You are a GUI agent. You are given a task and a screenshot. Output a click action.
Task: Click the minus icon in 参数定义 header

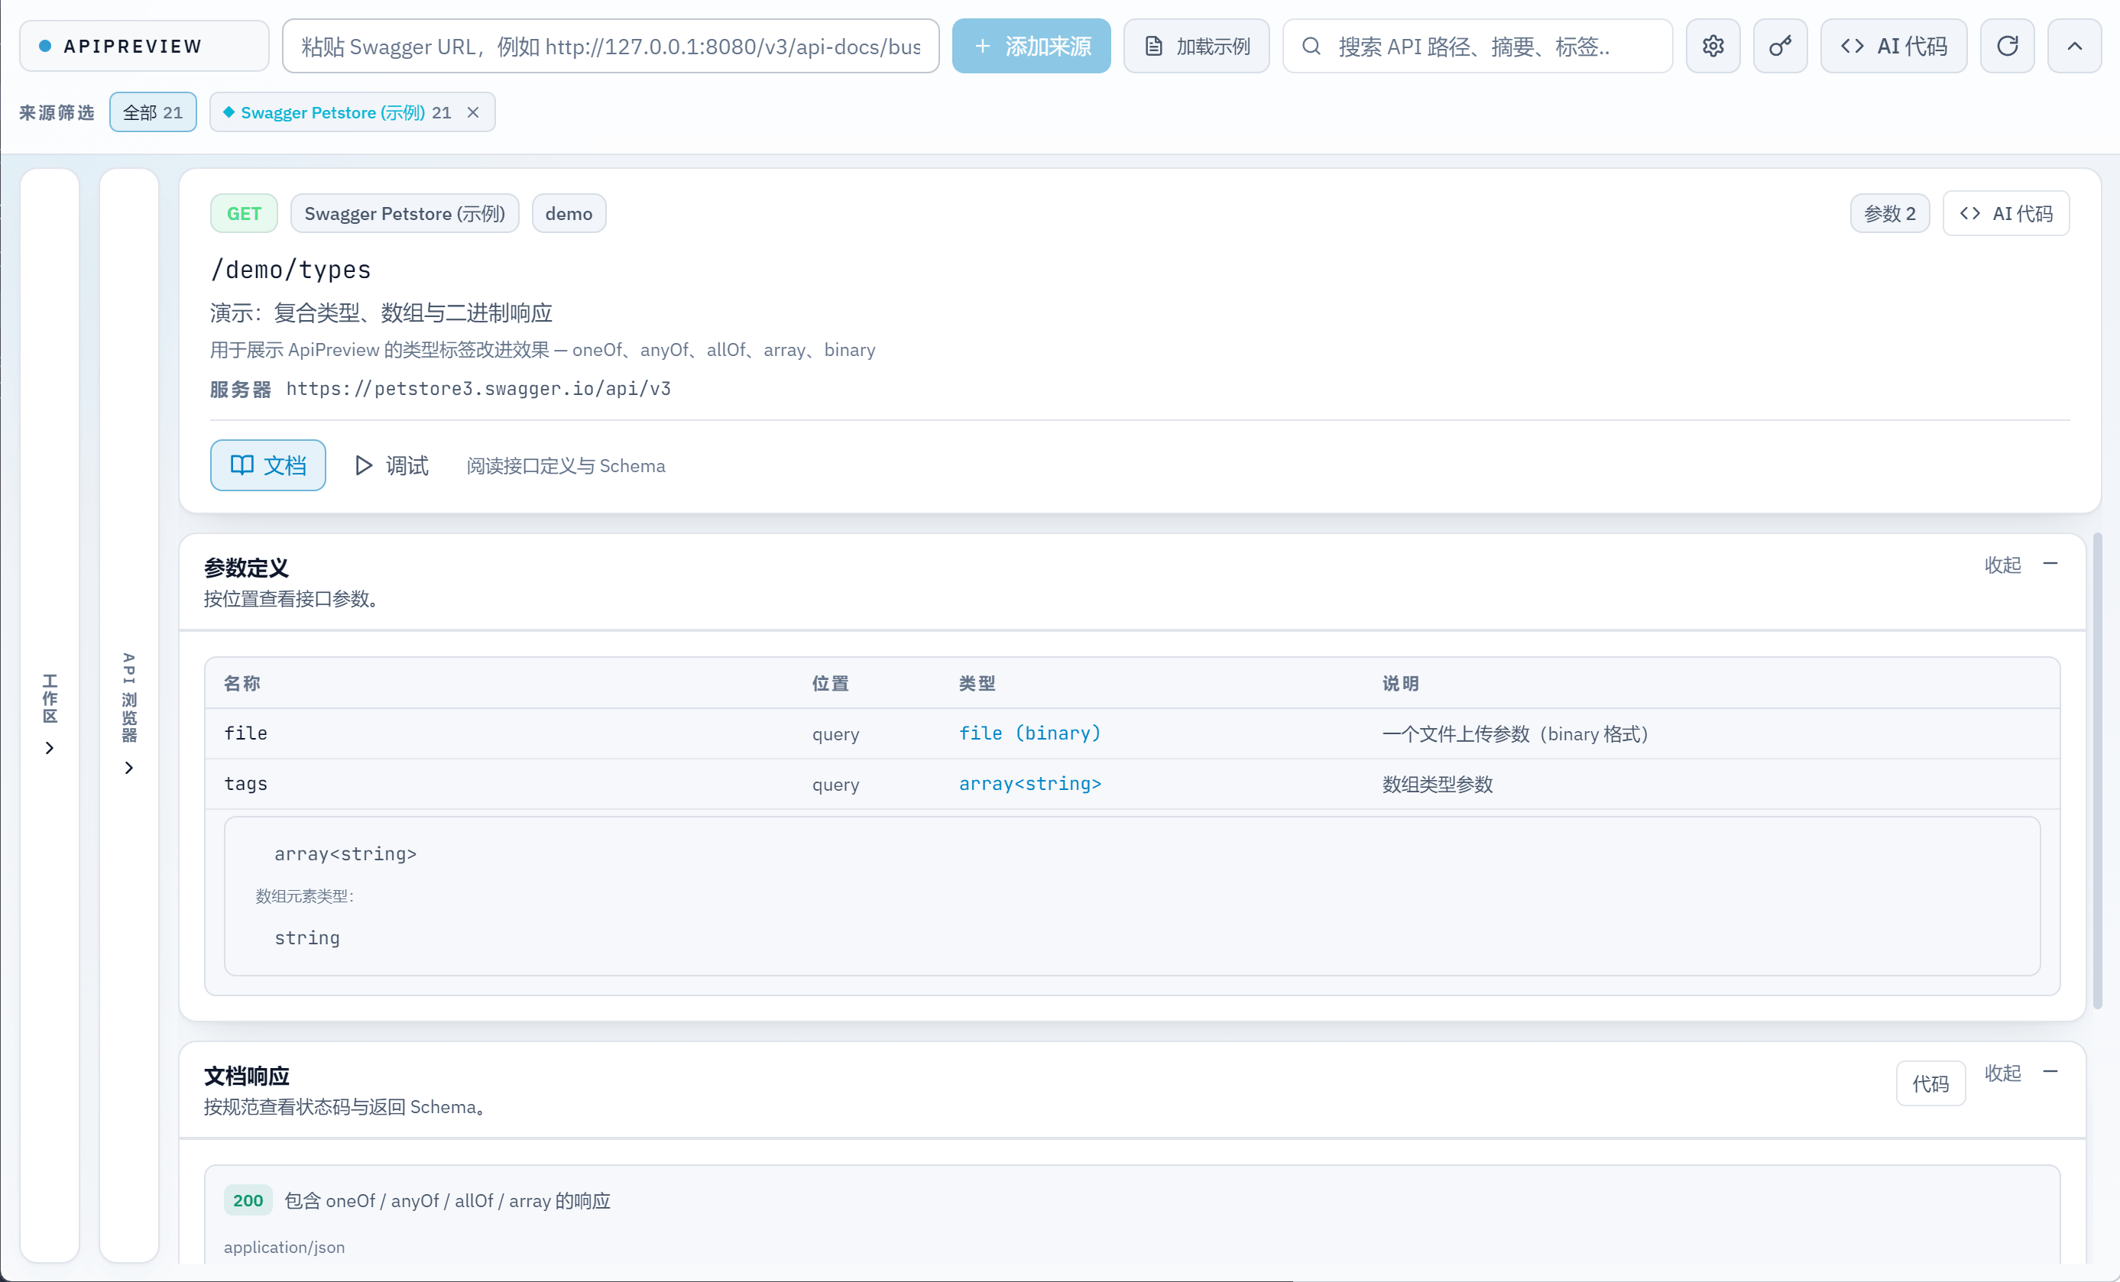(2050, 564)
